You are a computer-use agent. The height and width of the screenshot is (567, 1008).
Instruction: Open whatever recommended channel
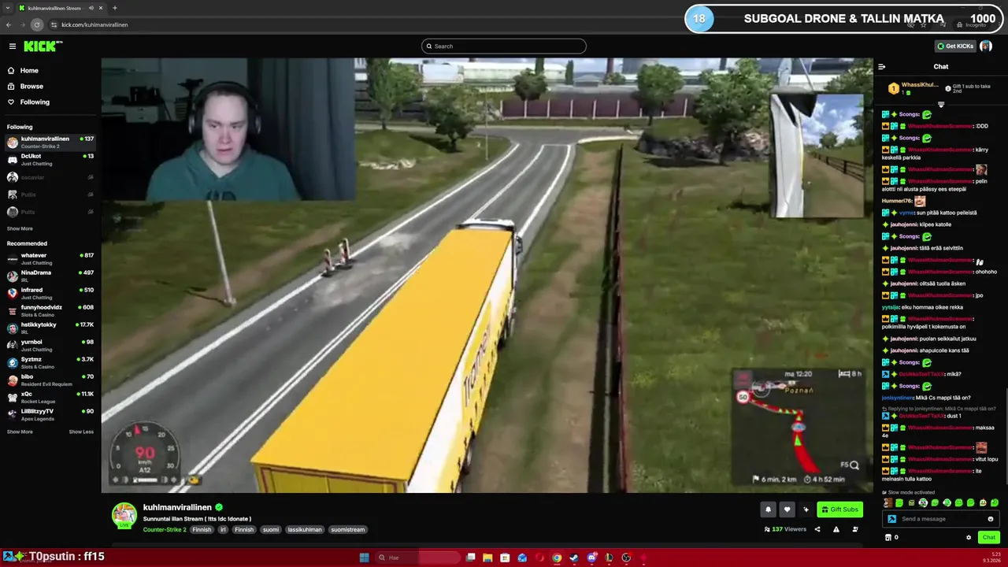pos(49,258)
